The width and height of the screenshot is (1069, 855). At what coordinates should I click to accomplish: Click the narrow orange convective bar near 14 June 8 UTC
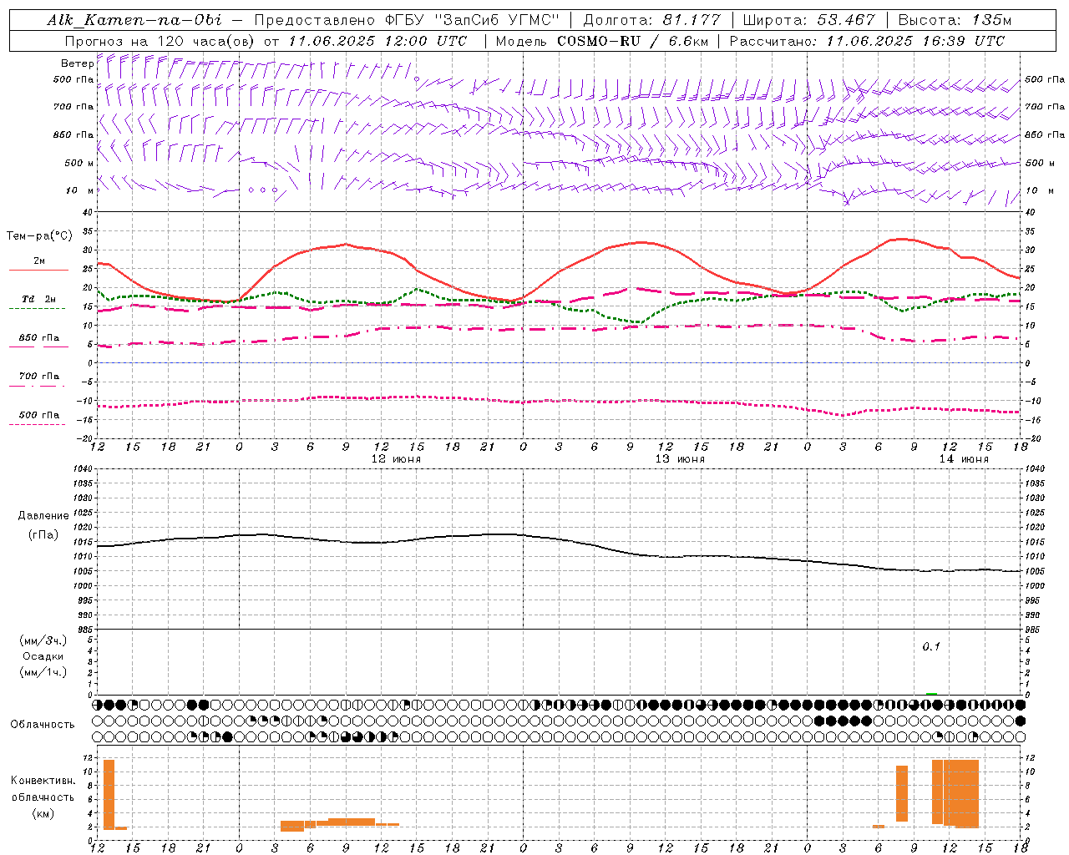902,793
